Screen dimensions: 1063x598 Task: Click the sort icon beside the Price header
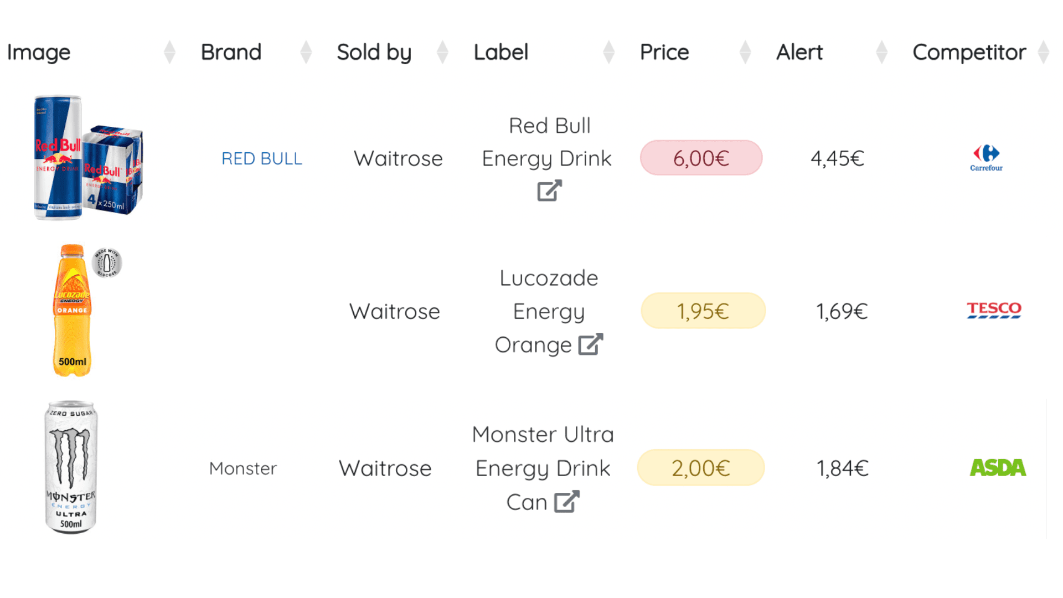(x=745, y=51)
